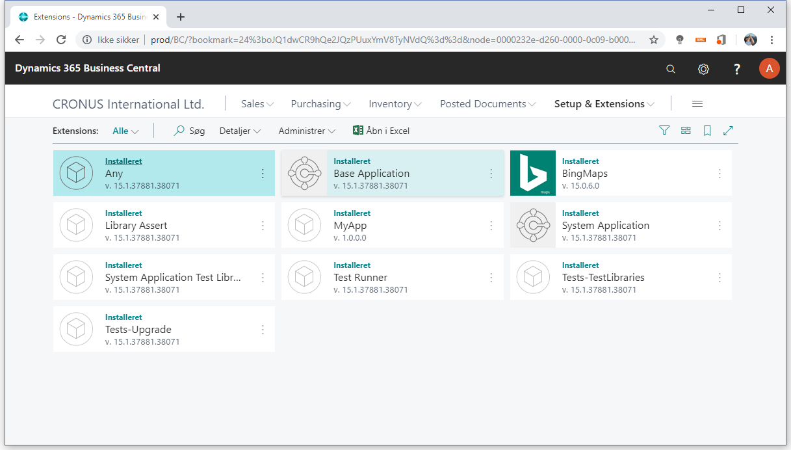
Task: Click the BingMaps version v. 15.0.6.0
Action: [580, 186]
